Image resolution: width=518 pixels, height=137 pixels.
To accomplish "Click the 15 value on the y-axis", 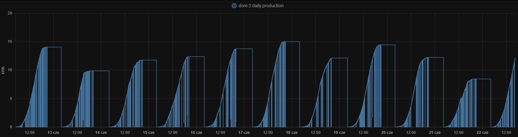I will click(x=10, y=42).
